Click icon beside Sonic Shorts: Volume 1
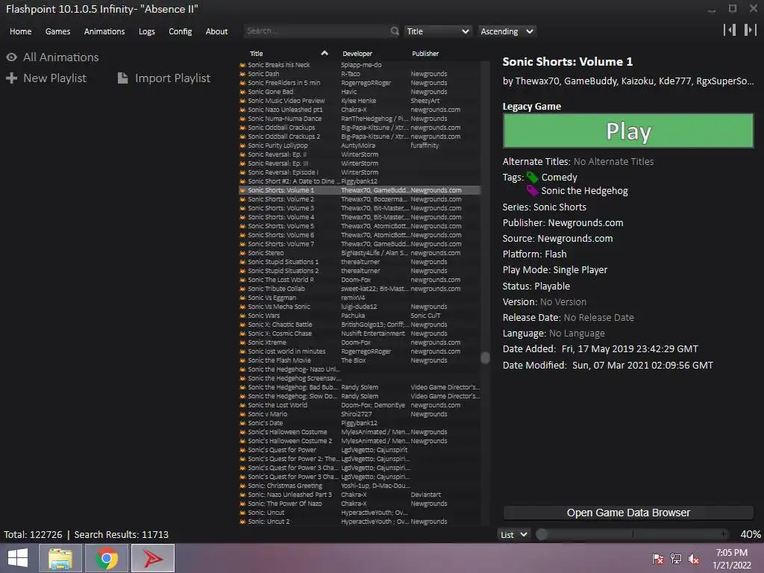The image size is (764, 573). pyautogui.click(x=242, y=190)
